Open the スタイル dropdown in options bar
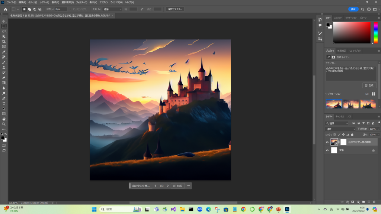Screen dimensions: 381x214 (x=112, y=9)
